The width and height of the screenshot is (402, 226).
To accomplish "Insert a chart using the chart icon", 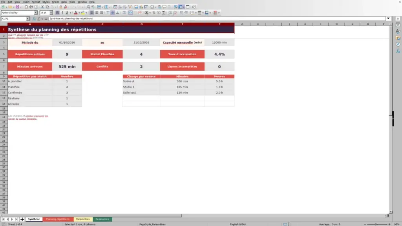I will click(141, 7).
